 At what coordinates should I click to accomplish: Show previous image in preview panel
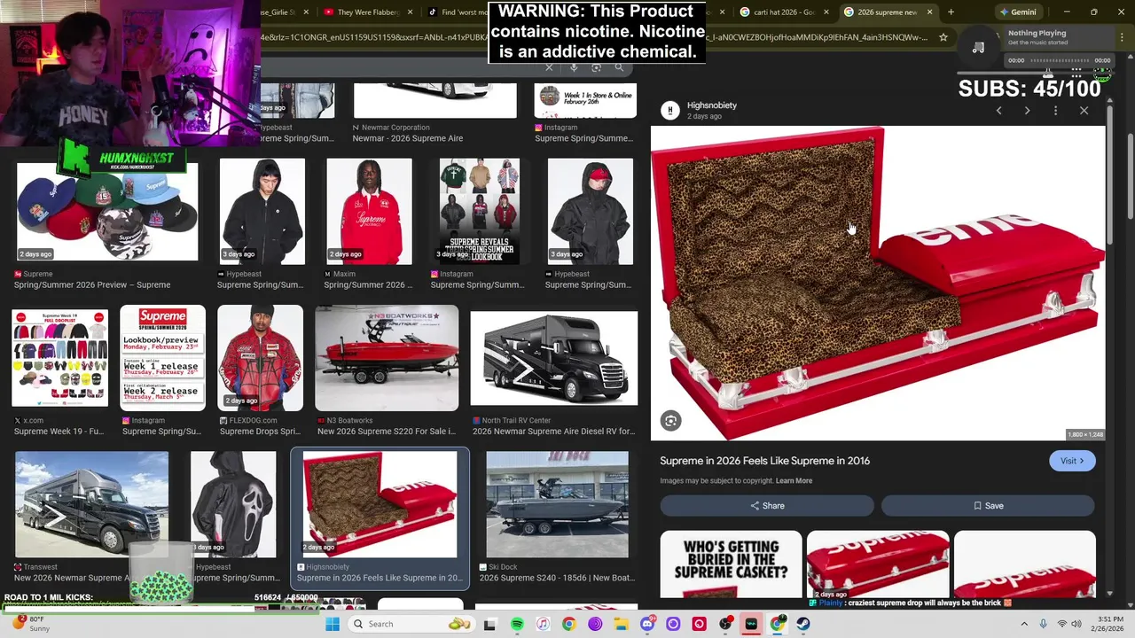click(998, 111)
